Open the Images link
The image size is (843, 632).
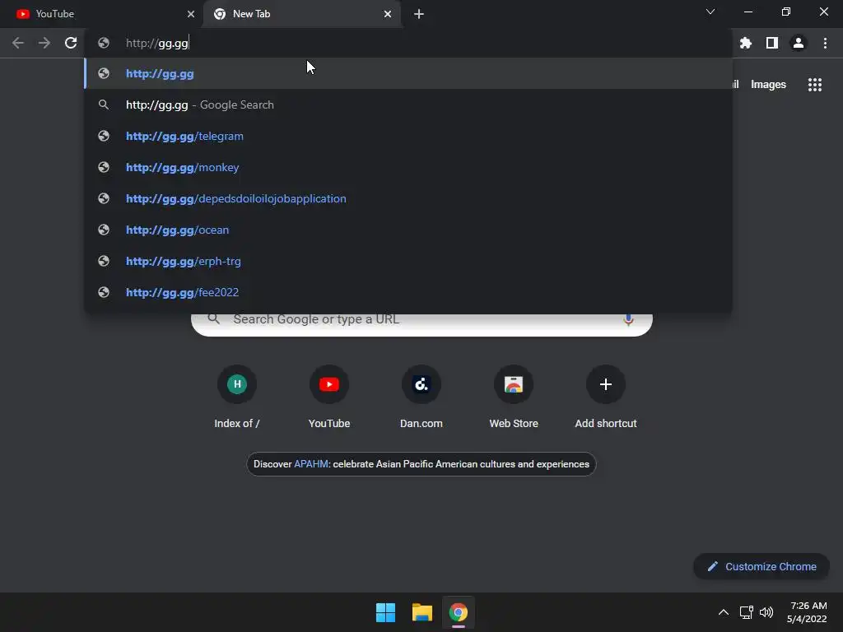(768, 85)
